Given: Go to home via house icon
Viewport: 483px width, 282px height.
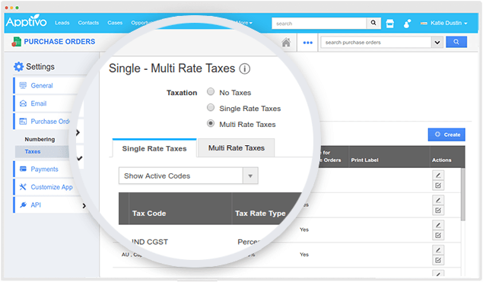Looking at the screenshot, I should (x=286, y=42).
